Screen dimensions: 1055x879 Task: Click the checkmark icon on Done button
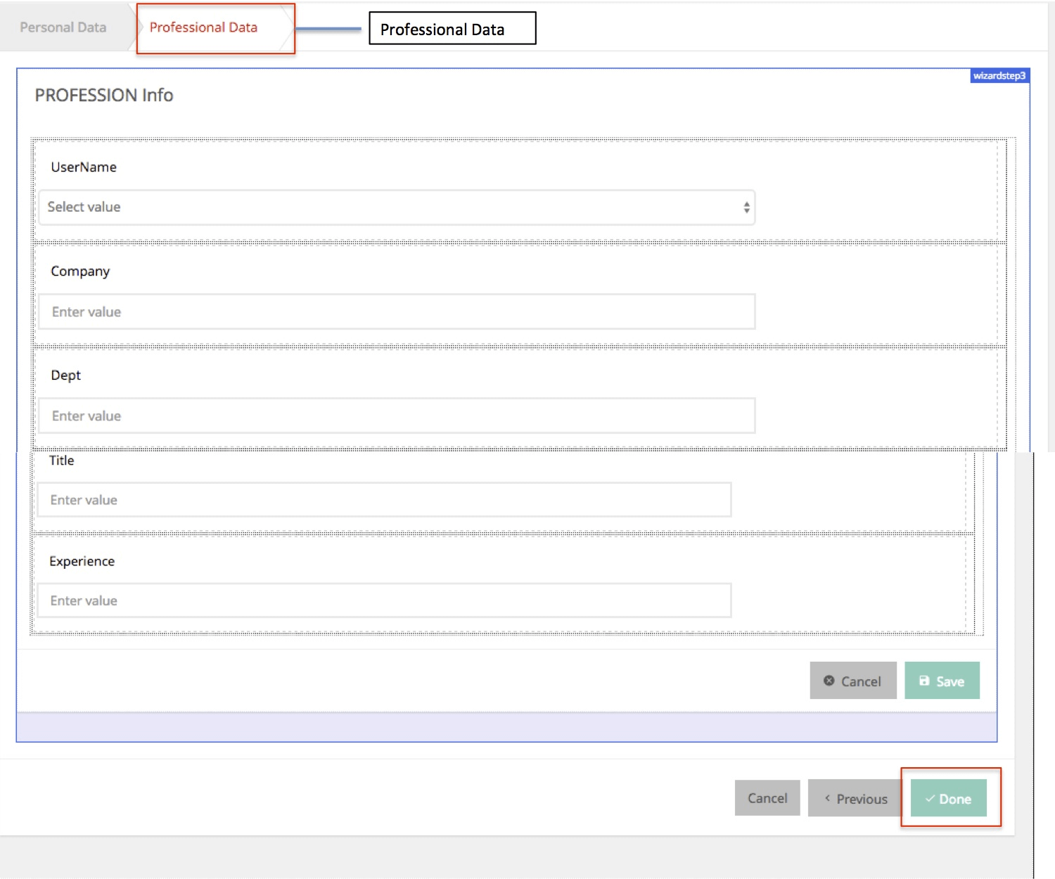click(x=931, y=798)
